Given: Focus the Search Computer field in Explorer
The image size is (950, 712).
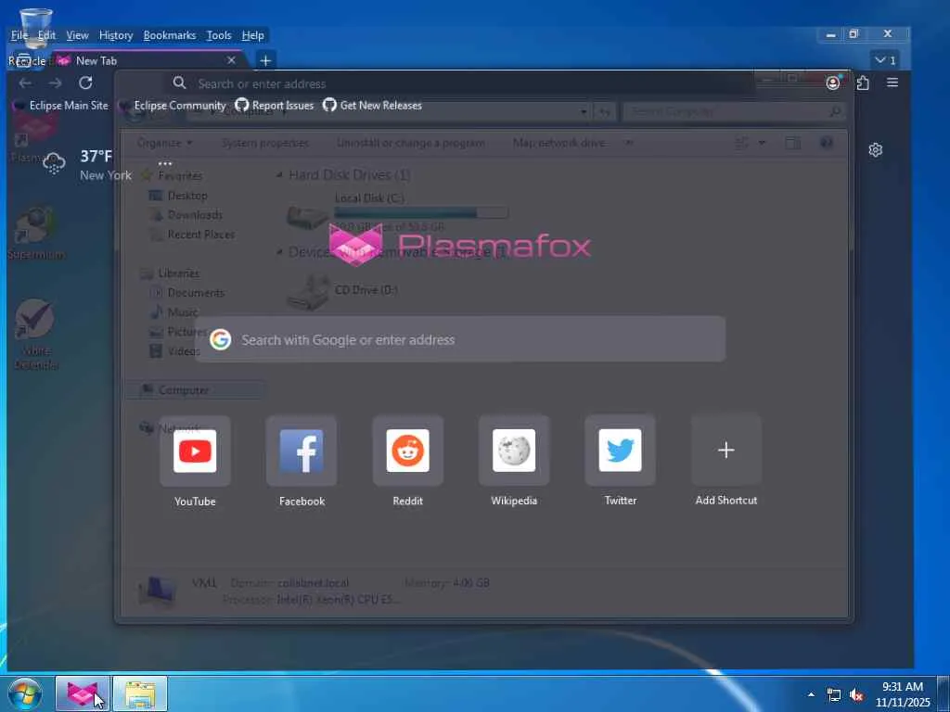Looking at the screenshot, I should click(733, 112).
